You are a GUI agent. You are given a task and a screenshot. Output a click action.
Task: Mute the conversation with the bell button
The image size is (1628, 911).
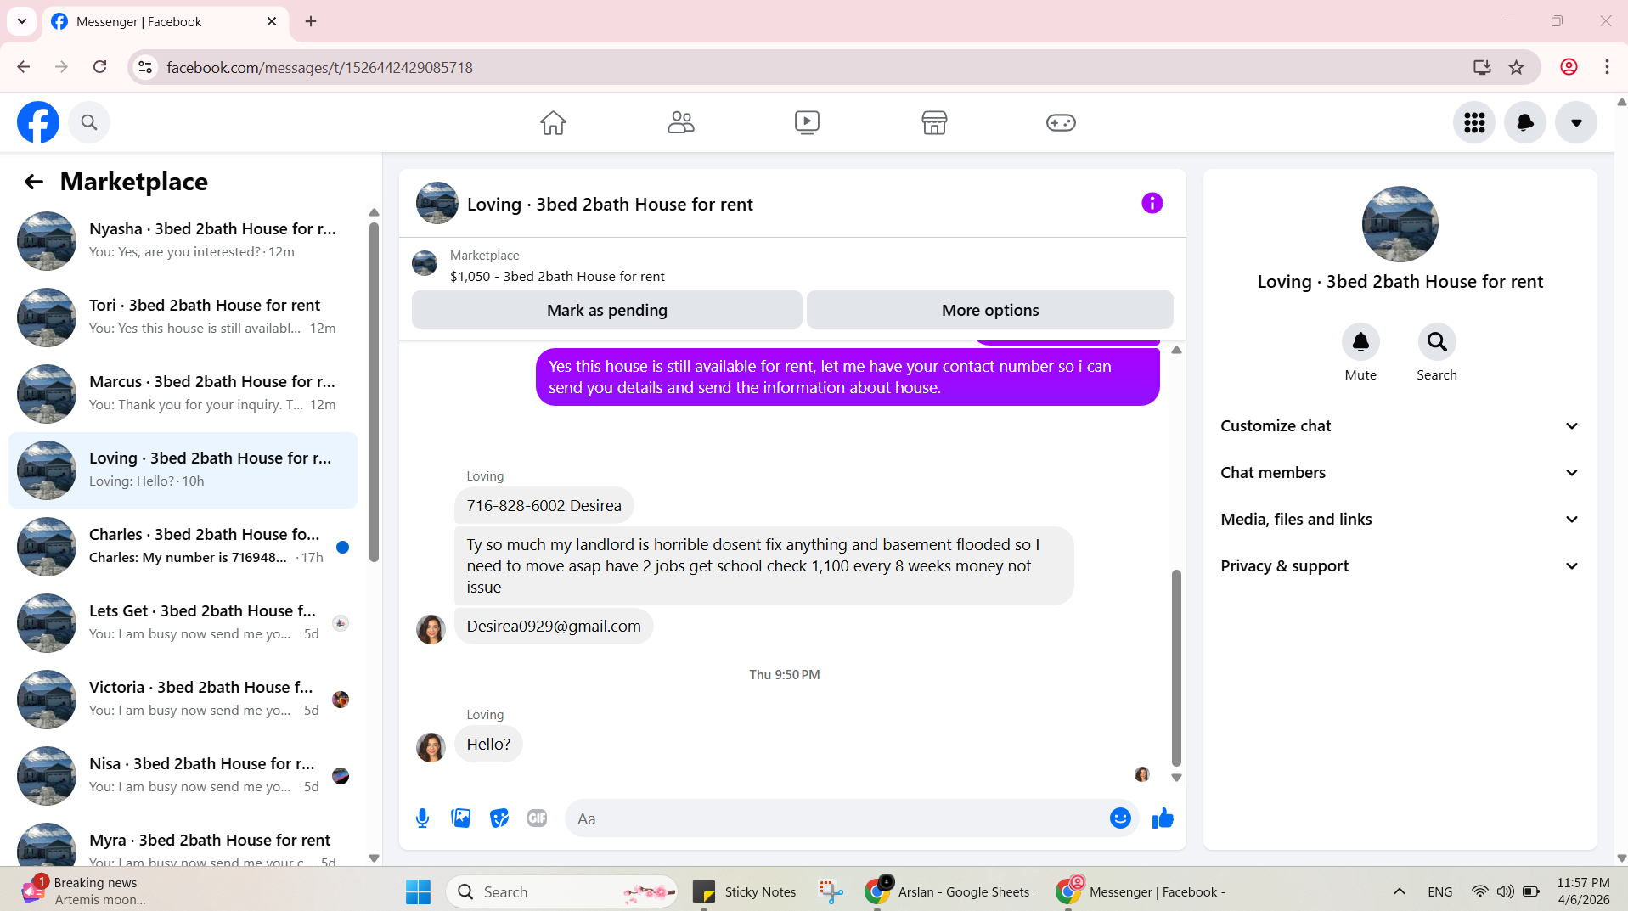point(1360,342)
